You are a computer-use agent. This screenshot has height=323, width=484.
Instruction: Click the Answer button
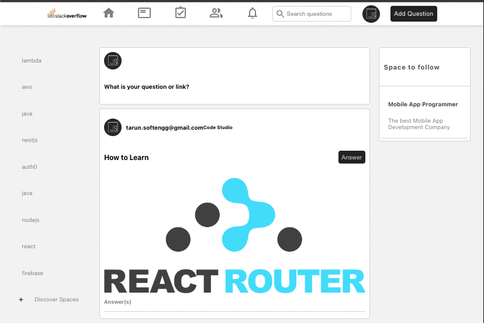click(351, 157)
